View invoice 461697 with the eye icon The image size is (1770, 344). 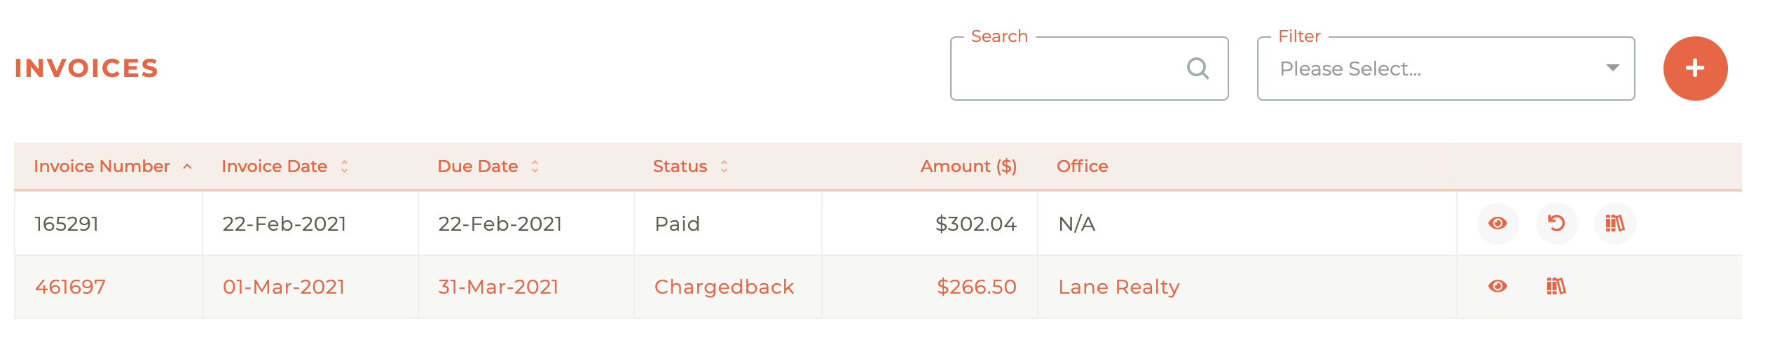click(1497, 287)
